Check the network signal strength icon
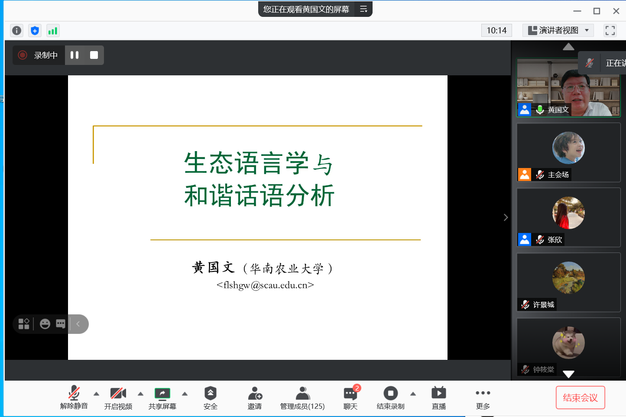The width and height of the screenshot is (626, 417). pos(53,30)
